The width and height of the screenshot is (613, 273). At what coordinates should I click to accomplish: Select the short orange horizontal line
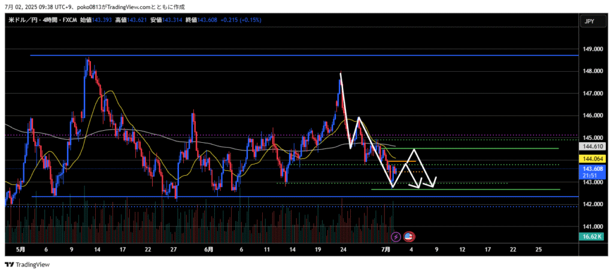(x=396, y=161)
